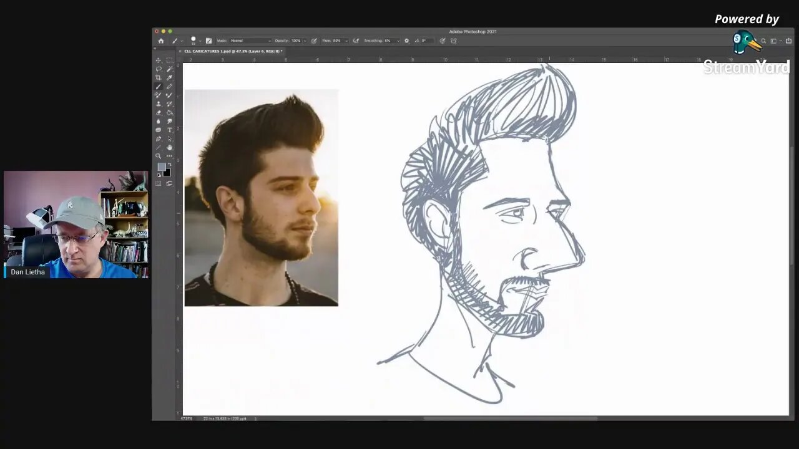The height and width of the screenshot is (449, 799).
Task: Select the Pencil tool in toolbox
Action: click(x=170, y=86)
